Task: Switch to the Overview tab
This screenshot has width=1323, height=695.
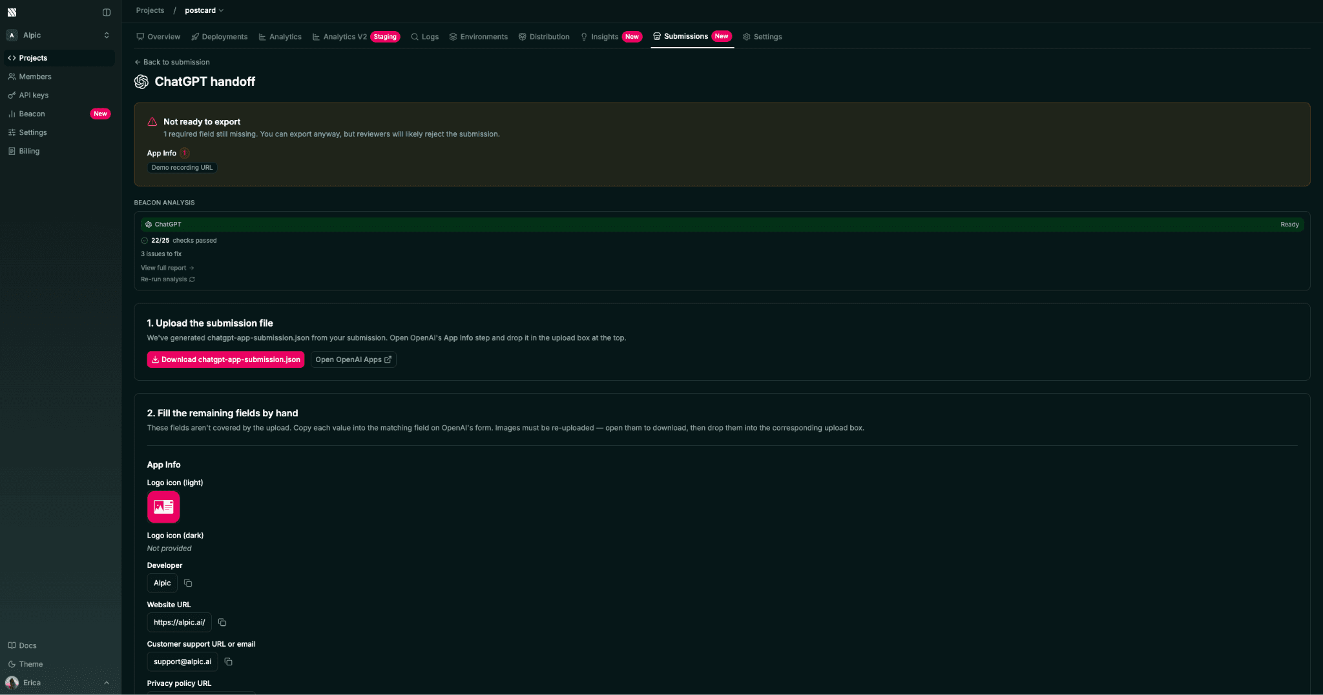Action: (158, 37)
